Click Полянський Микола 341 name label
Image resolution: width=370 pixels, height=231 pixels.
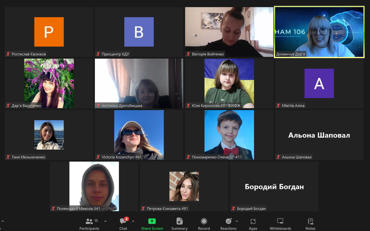(78, 209)
